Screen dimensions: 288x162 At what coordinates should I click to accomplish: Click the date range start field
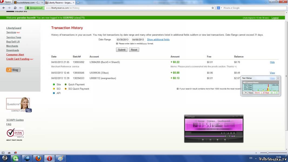[123, 39]
